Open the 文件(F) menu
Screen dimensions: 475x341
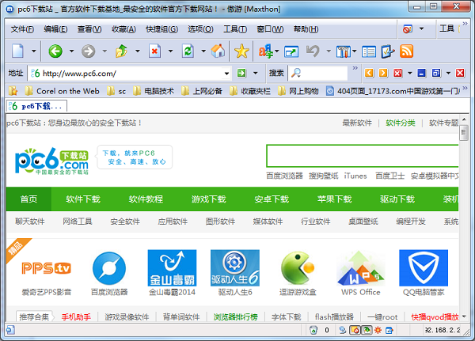tap(22, 29)
